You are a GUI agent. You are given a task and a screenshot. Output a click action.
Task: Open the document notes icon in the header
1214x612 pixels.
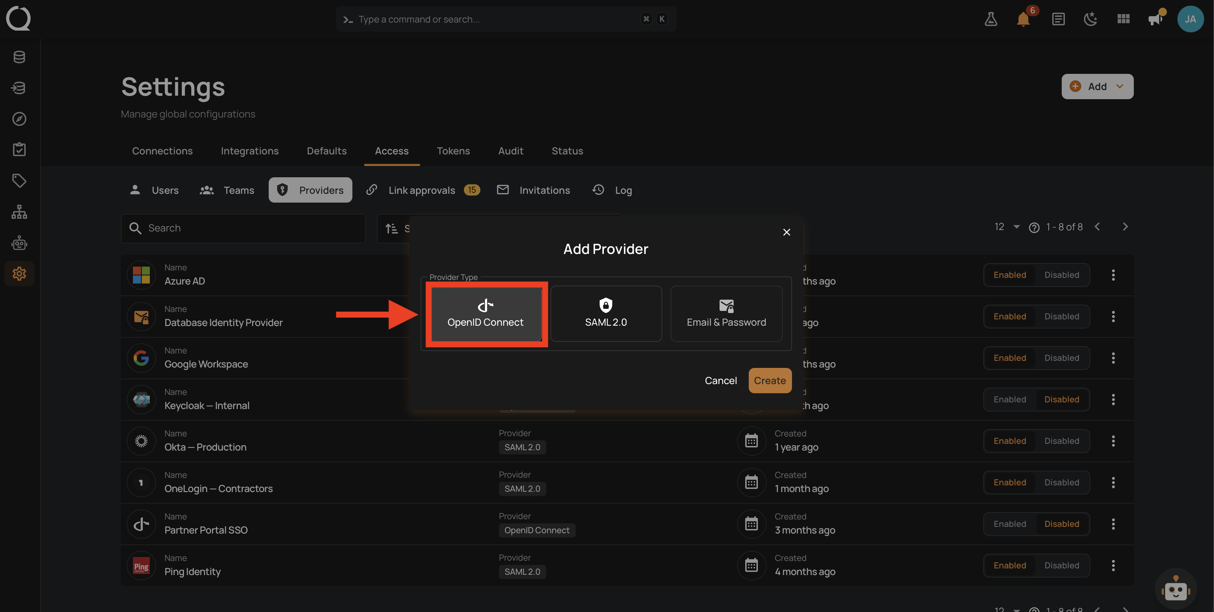pyautogui.click(x=1058, y=19)
